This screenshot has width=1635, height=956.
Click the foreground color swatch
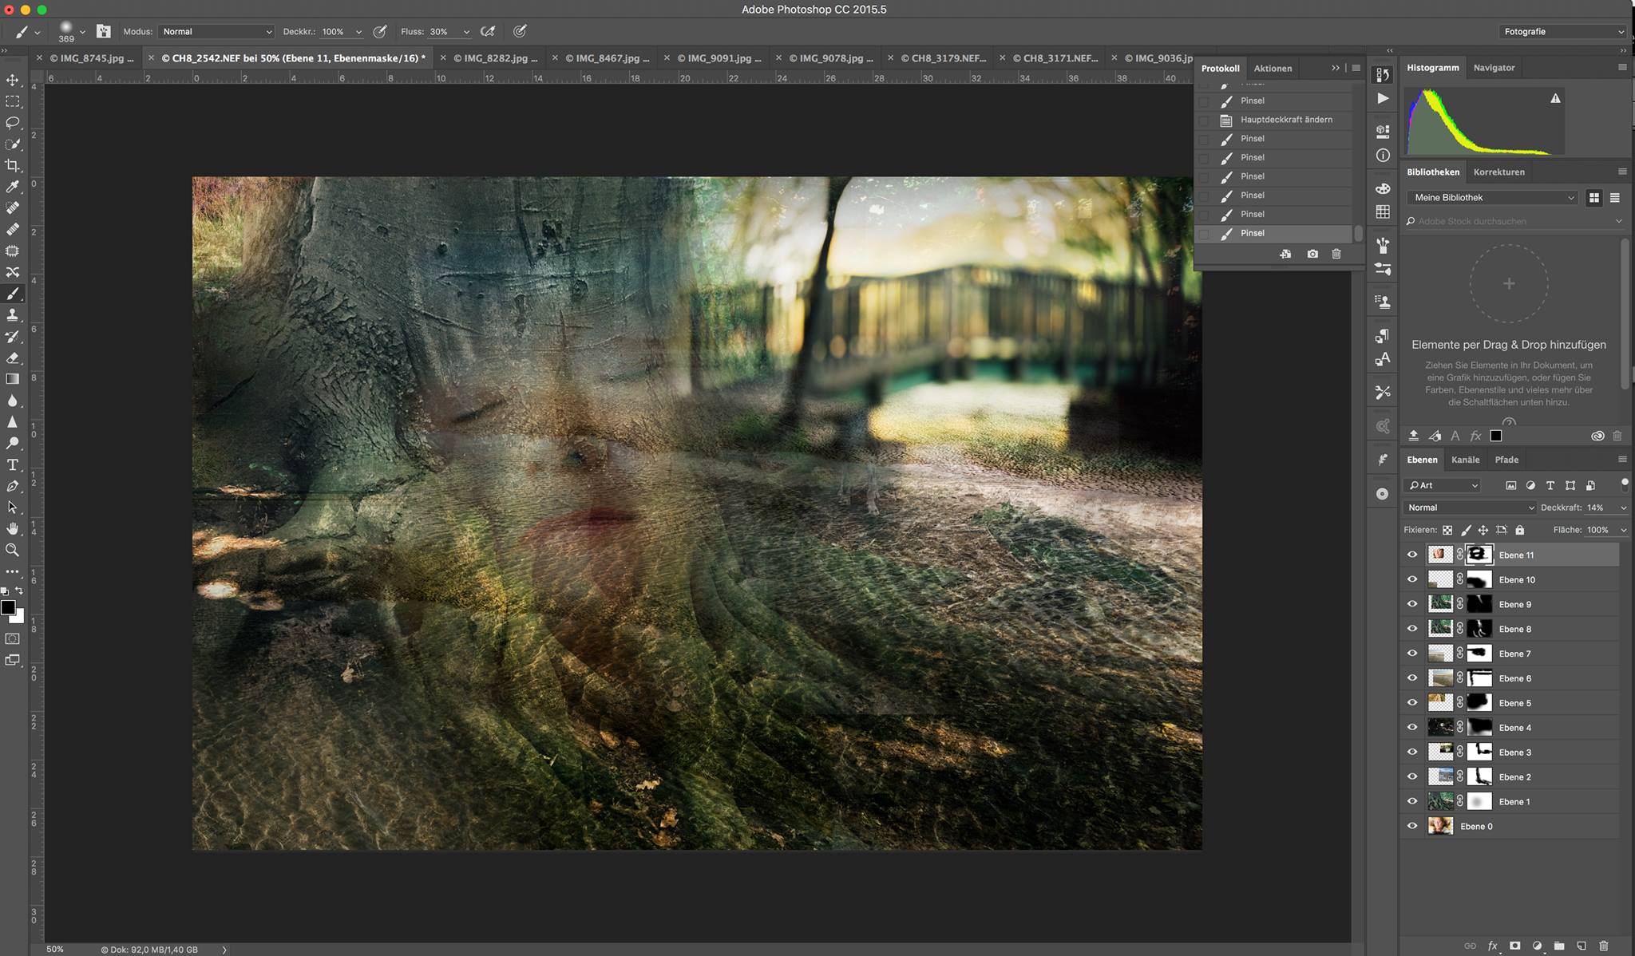8,607
